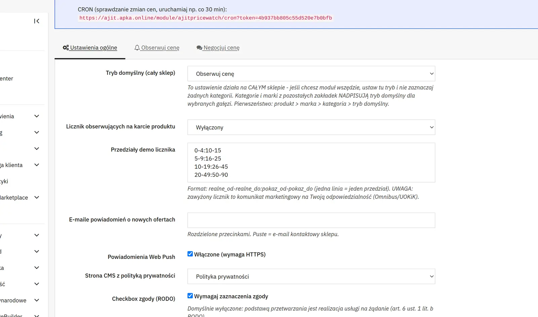Click inside the Przedziały demo licznika textarea
538x317 pixels.
311,163
